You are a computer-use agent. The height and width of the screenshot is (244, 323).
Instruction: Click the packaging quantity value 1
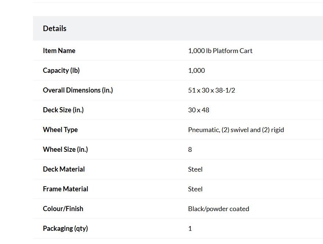pos(190,229)
